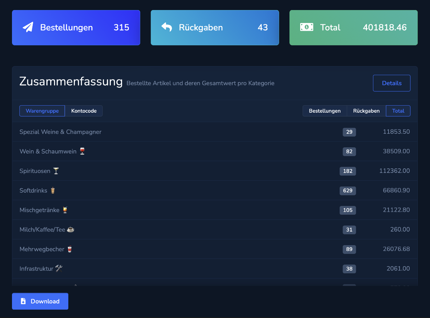Click the count badge 89 for Mehrwegbecher
430x318 pixels.
click(349, 249)
